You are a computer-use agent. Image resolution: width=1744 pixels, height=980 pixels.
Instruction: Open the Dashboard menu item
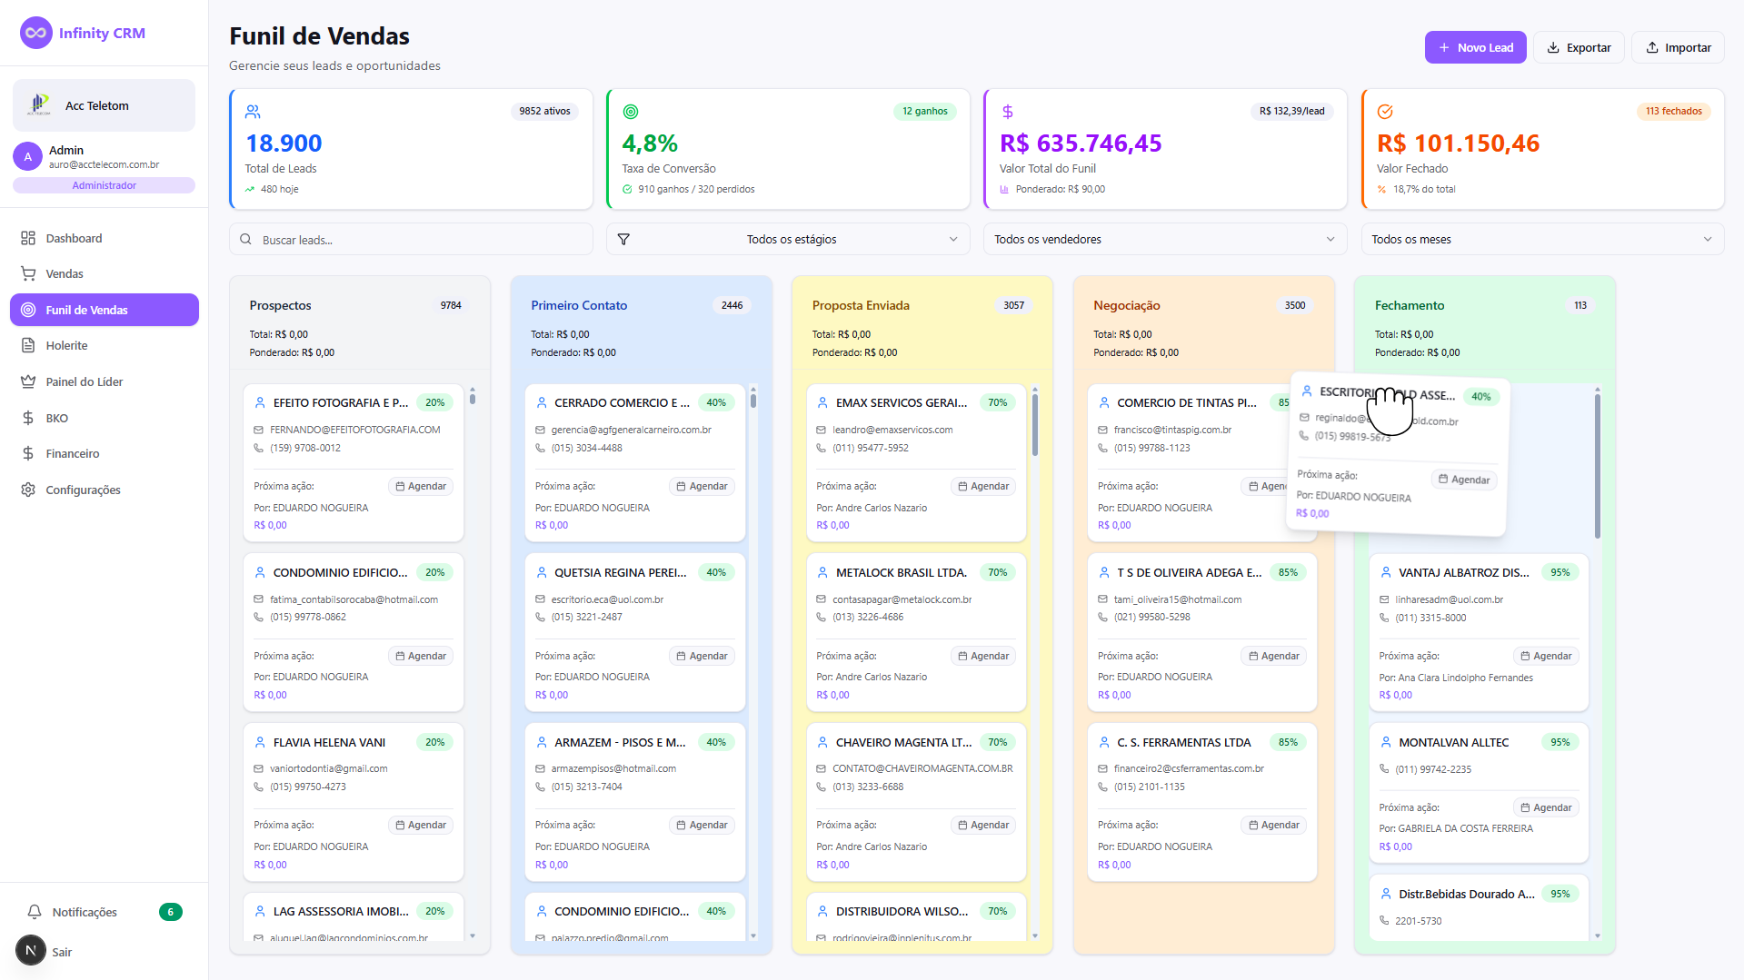[x=74, y=238]
